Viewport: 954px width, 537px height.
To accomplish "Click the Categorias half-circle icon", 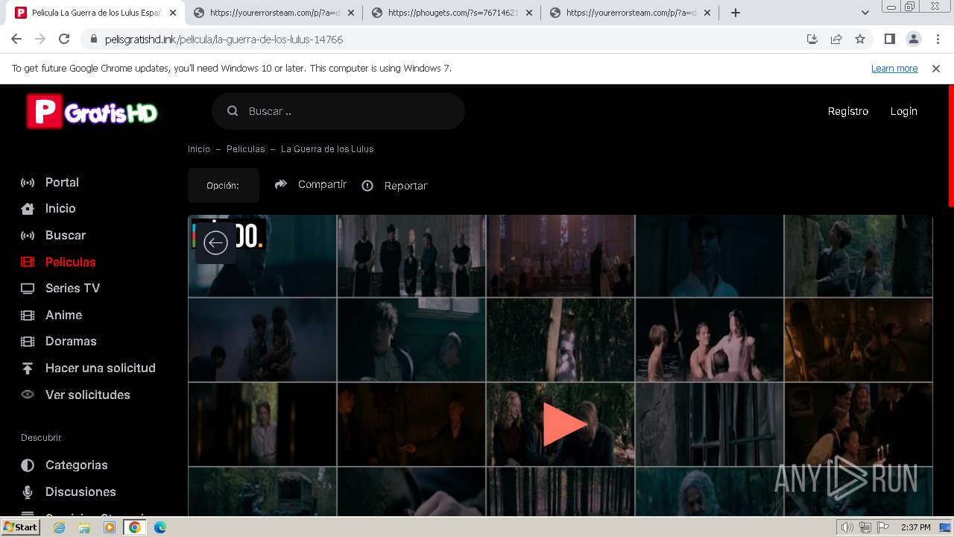I will click(28, 465).
